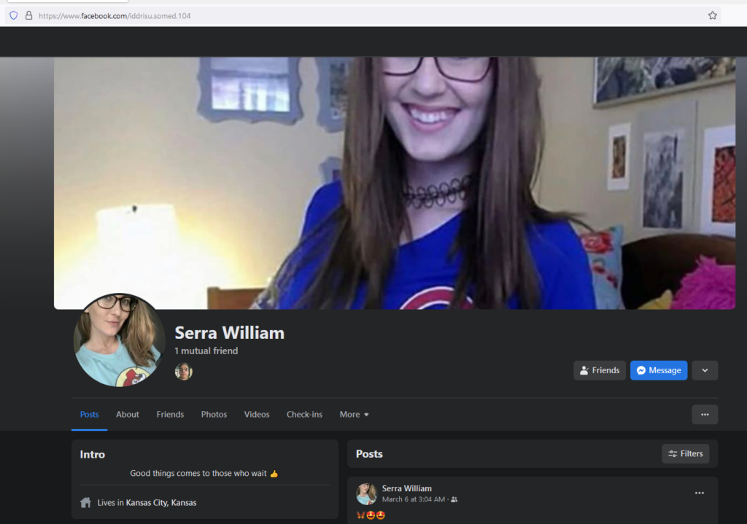Open the profile cover photo

[395, 183]
